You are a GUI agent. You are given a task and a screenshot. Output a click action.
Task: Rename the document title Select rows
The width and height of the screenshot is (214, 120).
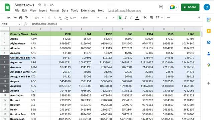point(24,5)
